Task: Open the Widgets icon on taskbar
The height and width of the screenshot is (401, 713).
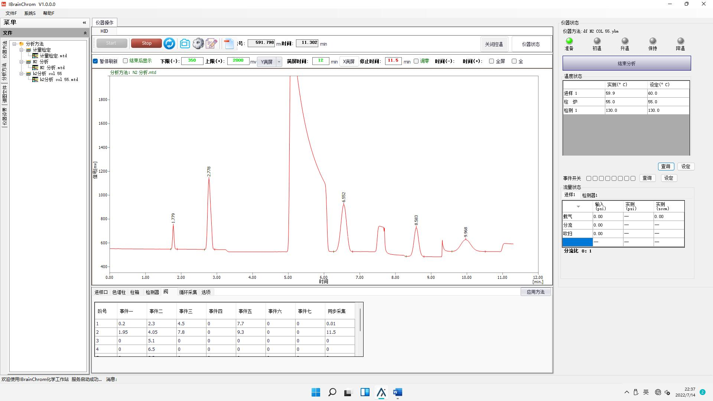Action: click(365, 392)
